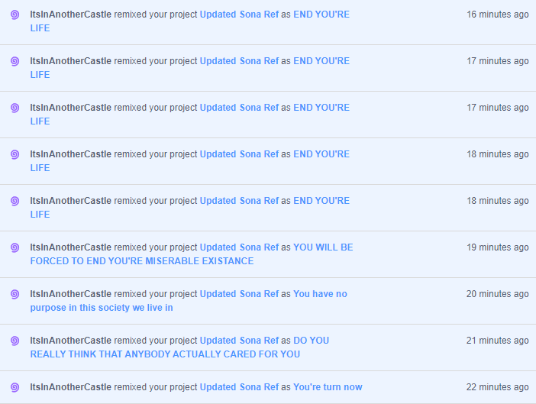536x404 pixels.
Task: Open Updated Sona Ref in the 16 minutes ago row
Action: pos(239,15)
